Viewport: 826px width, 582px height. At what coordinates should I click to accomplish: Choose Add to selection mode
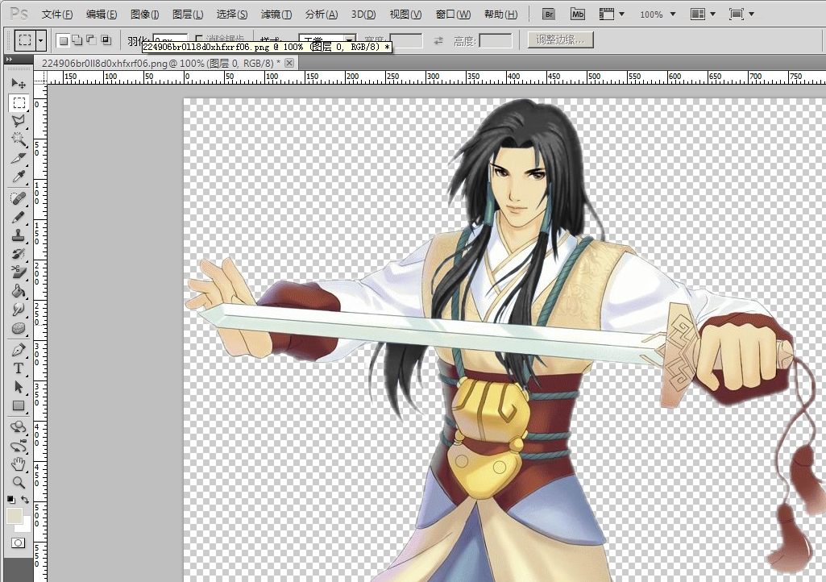(x=77, y=40)
